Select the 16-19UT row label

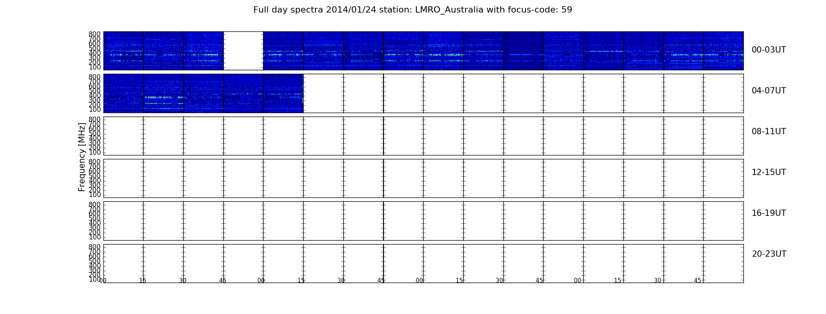tap(769, 213)
